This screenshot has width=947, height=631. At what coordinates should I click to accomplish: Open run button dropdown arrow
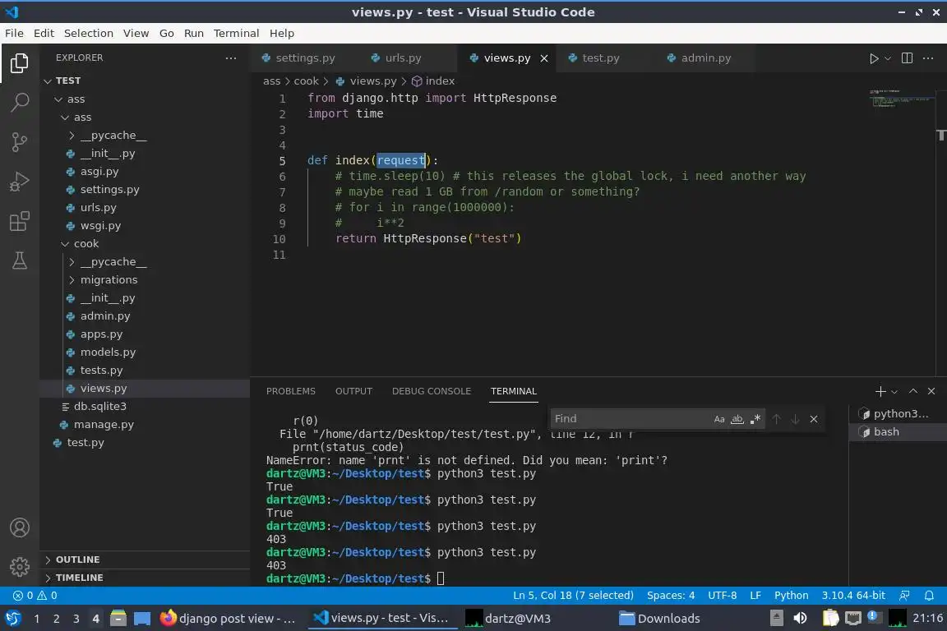tap(888, 58)
